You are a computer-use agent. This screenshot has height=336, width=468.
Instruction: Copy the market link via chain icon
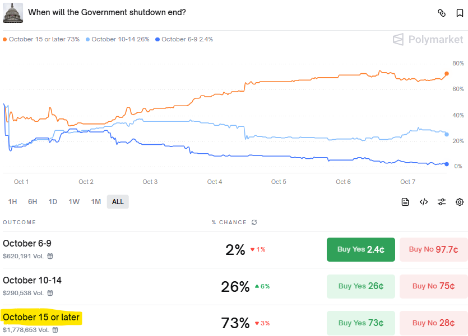(x=442, y=13)
